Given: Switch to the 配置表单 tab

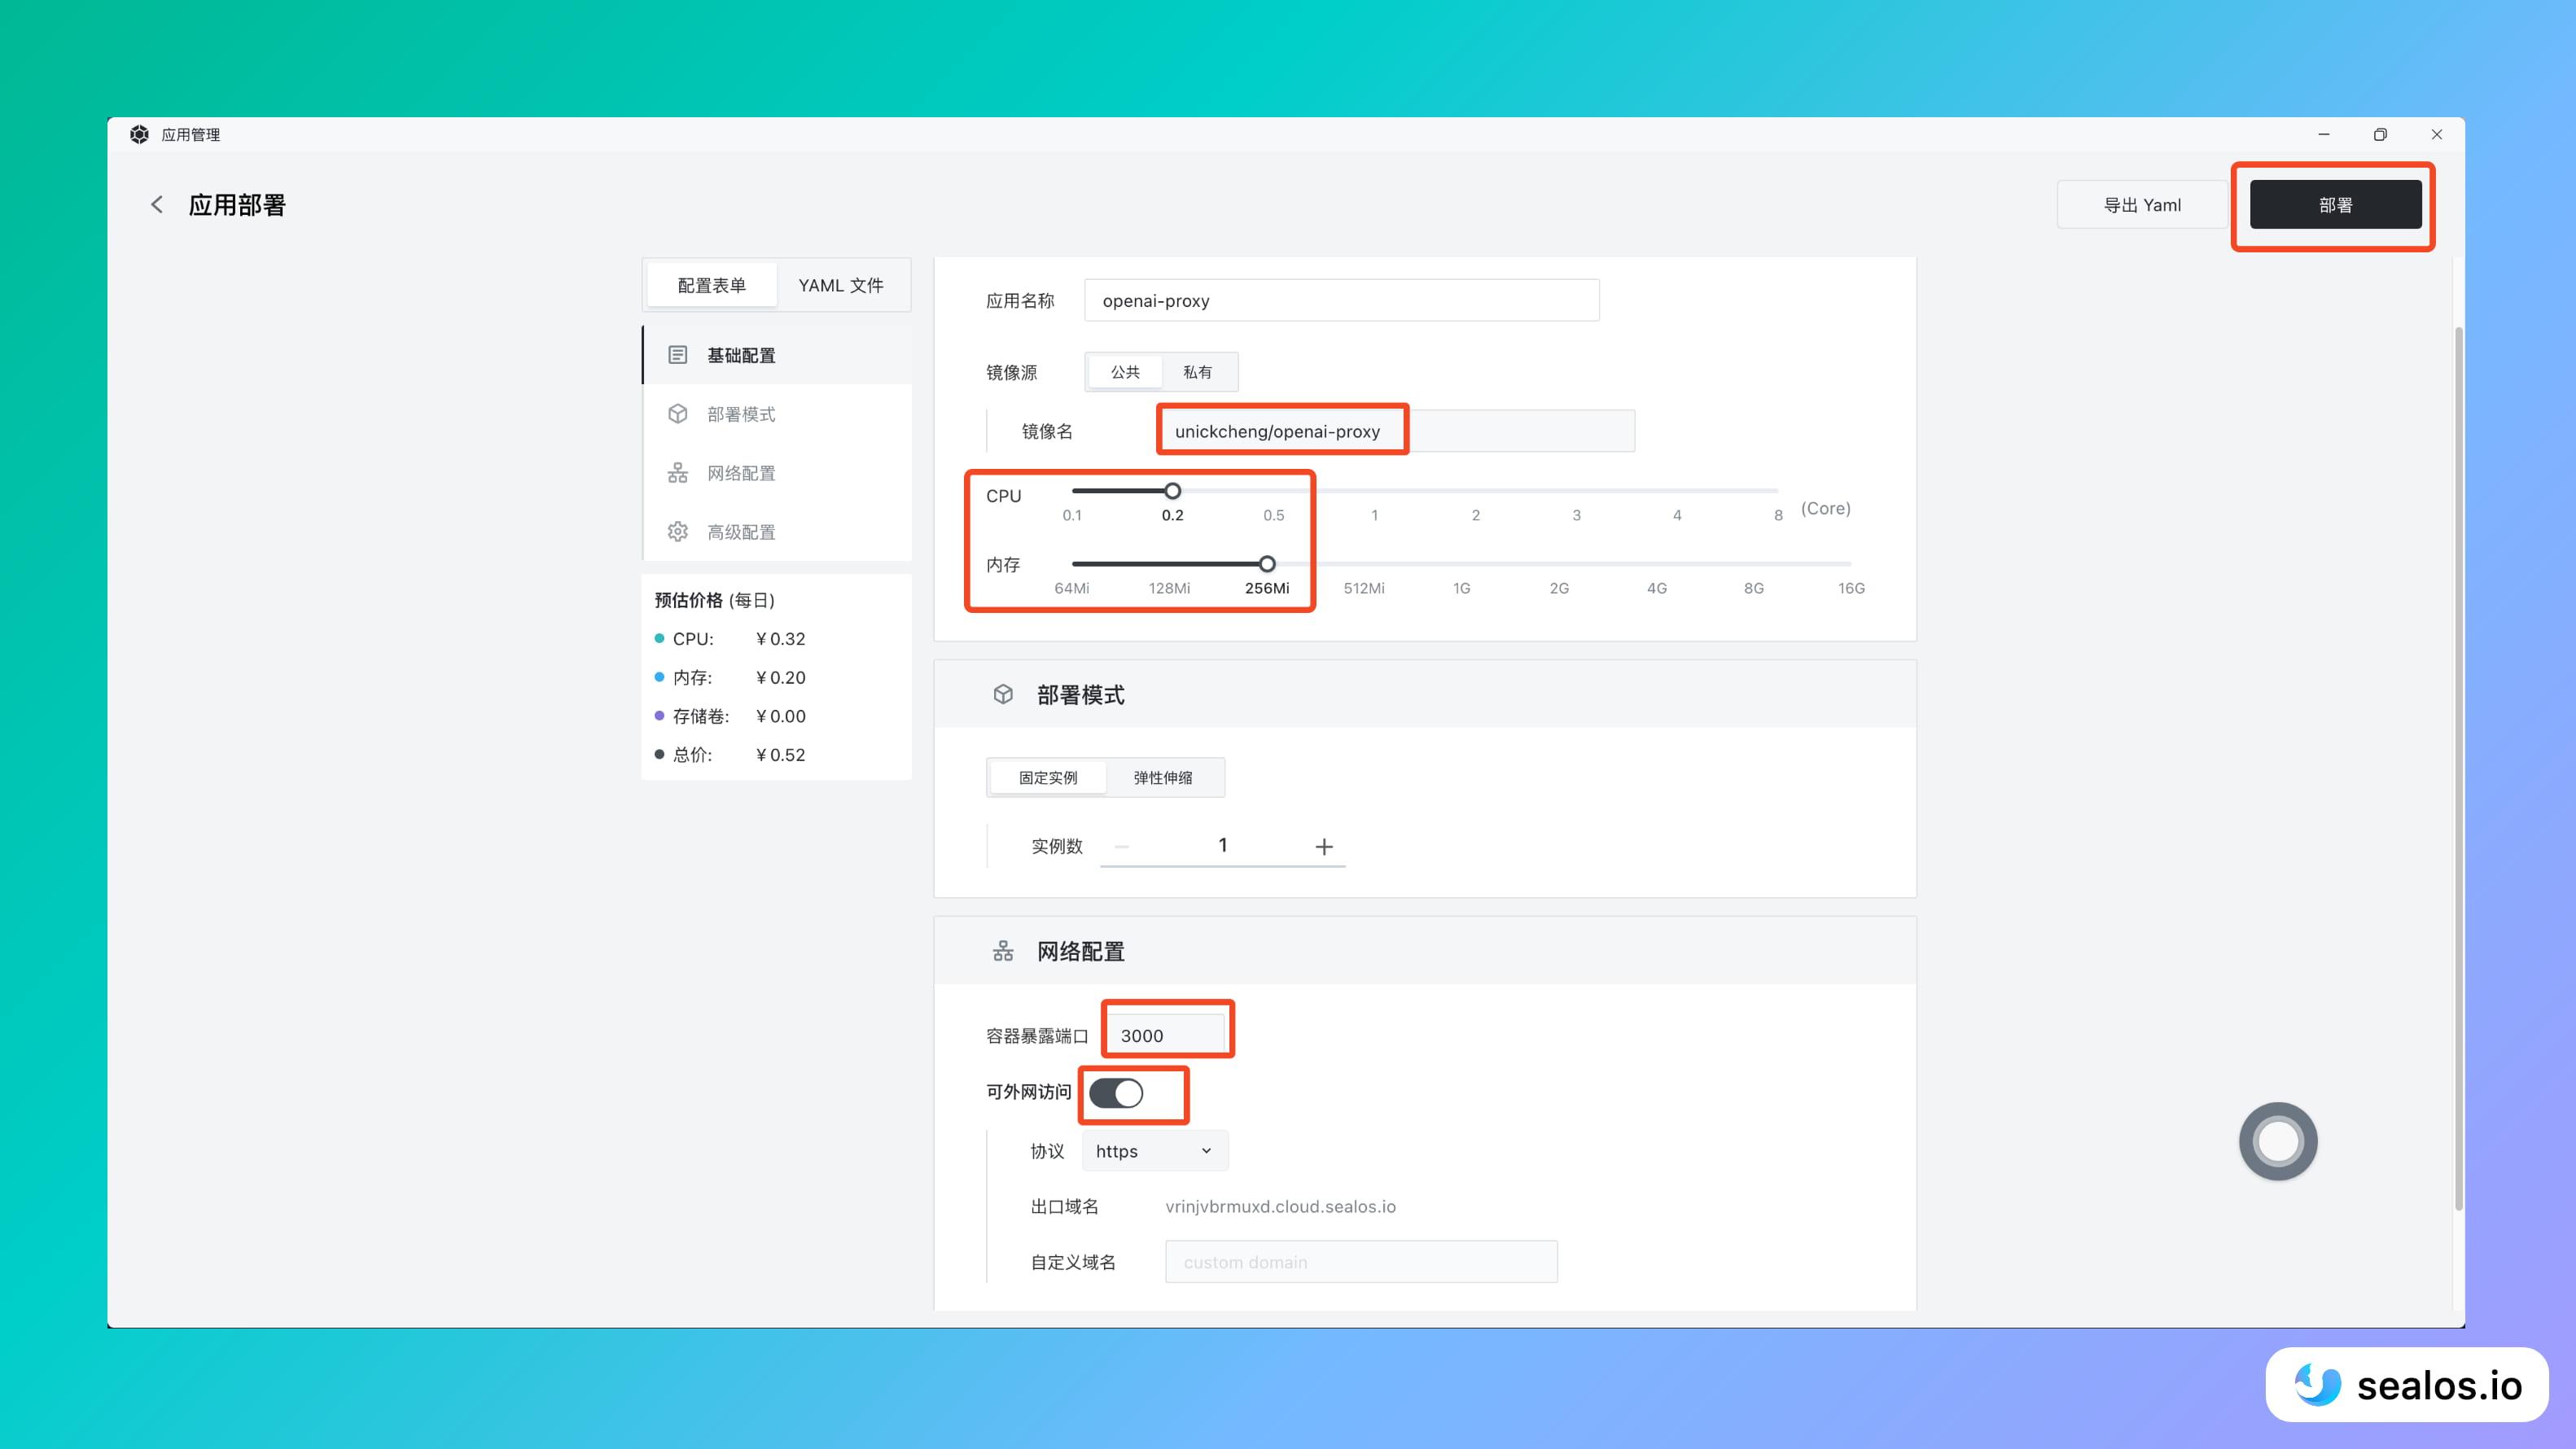Looking at the screenshot, I should (x=711, y=285).
